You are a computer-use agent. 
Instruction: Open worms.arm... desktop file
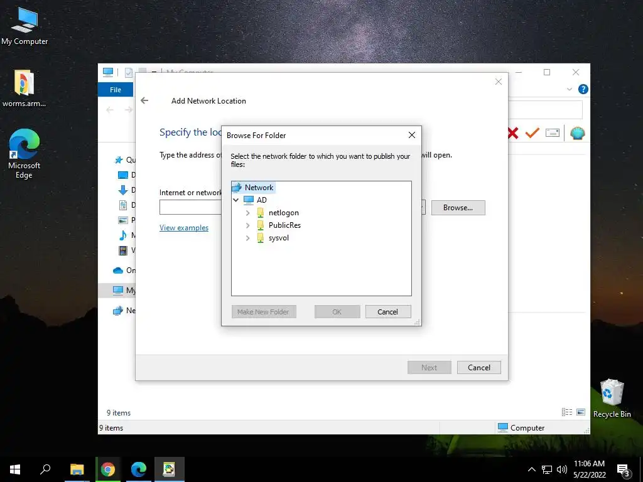(x=24, y=88)
